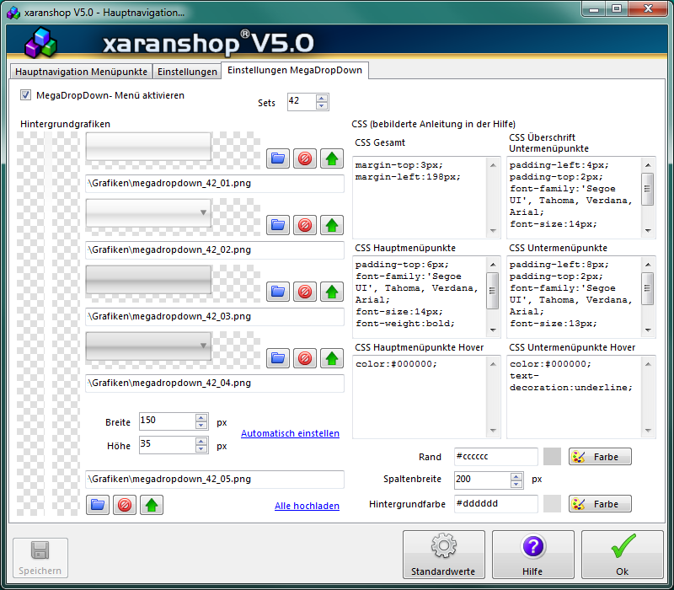This screenshot has width=674, height=590.
Task: Click the Speichern floppy disk button
Action: pyautogui.click(x=40, y=558)
